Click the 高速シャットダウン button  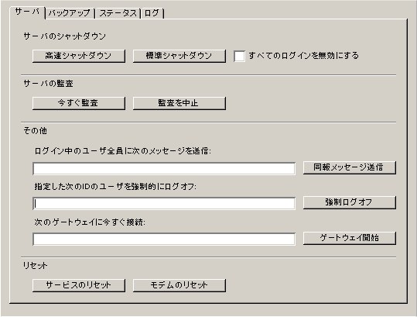pyautogui.click(x=79, y=56)
